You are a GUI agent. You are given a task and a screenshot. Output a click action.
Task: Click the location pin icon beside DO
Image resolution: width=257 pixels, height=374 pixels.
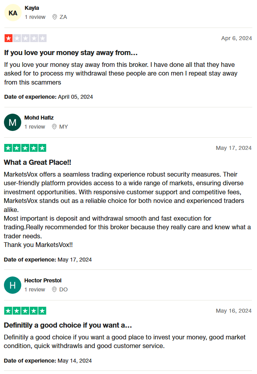pyautogui.click(x=54, y=289)
